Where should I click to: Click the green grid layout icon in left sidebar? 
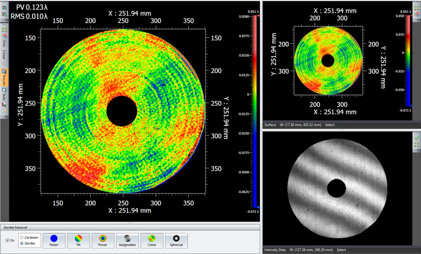pyautogui.click(x=4, y=29)
